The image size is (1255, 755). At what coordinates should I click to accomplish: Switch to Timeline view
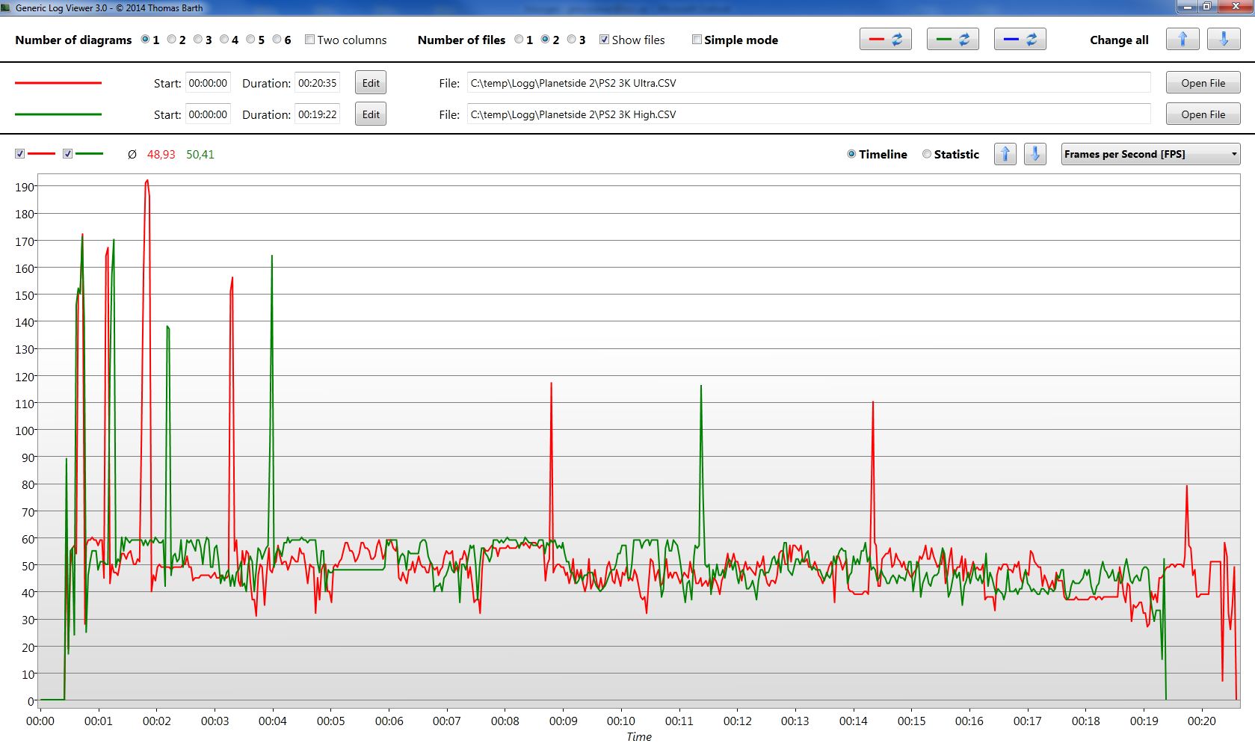851,154
